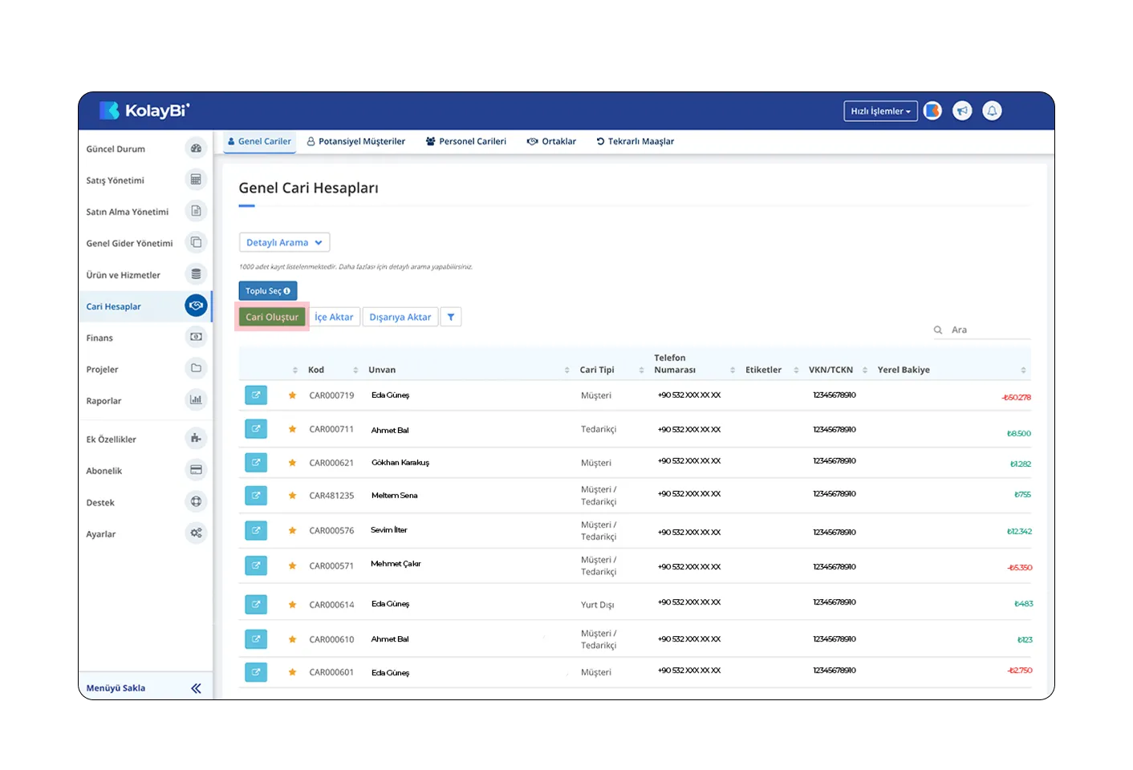
Task: Open Finans money icon
Action: click(x=196, y=337)
